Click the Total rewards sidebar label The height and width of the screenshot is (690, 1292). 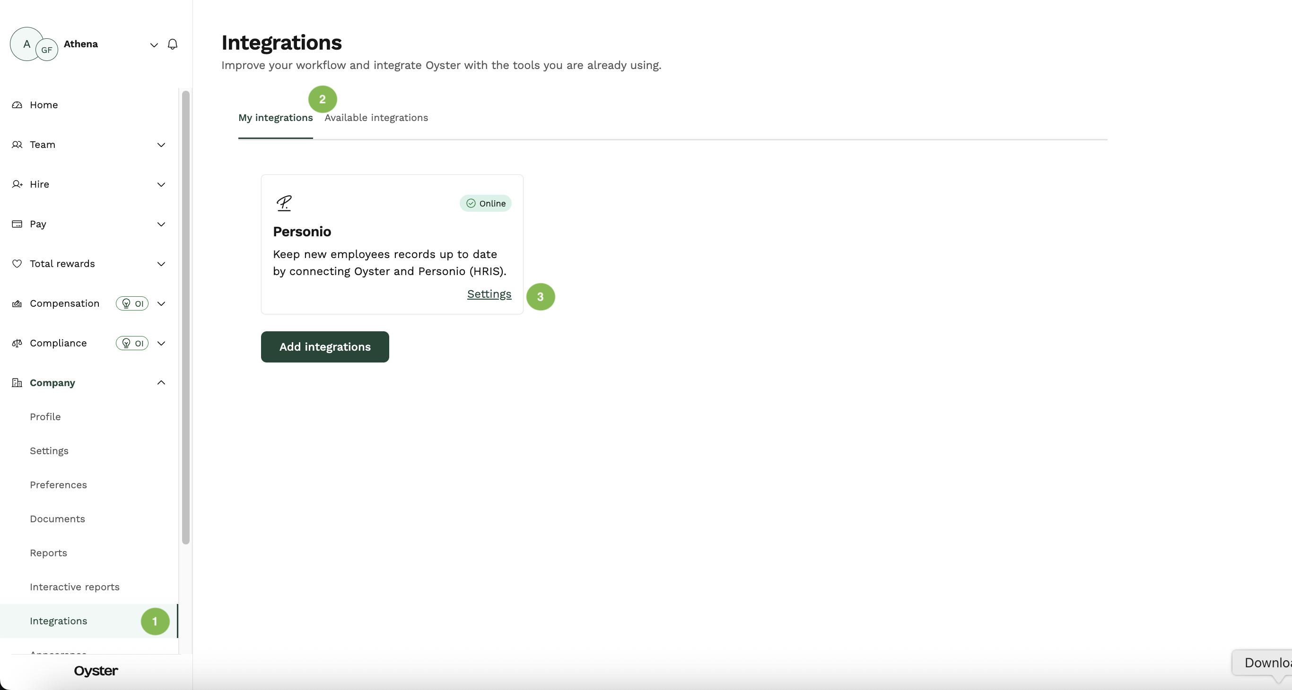(62, 264)
